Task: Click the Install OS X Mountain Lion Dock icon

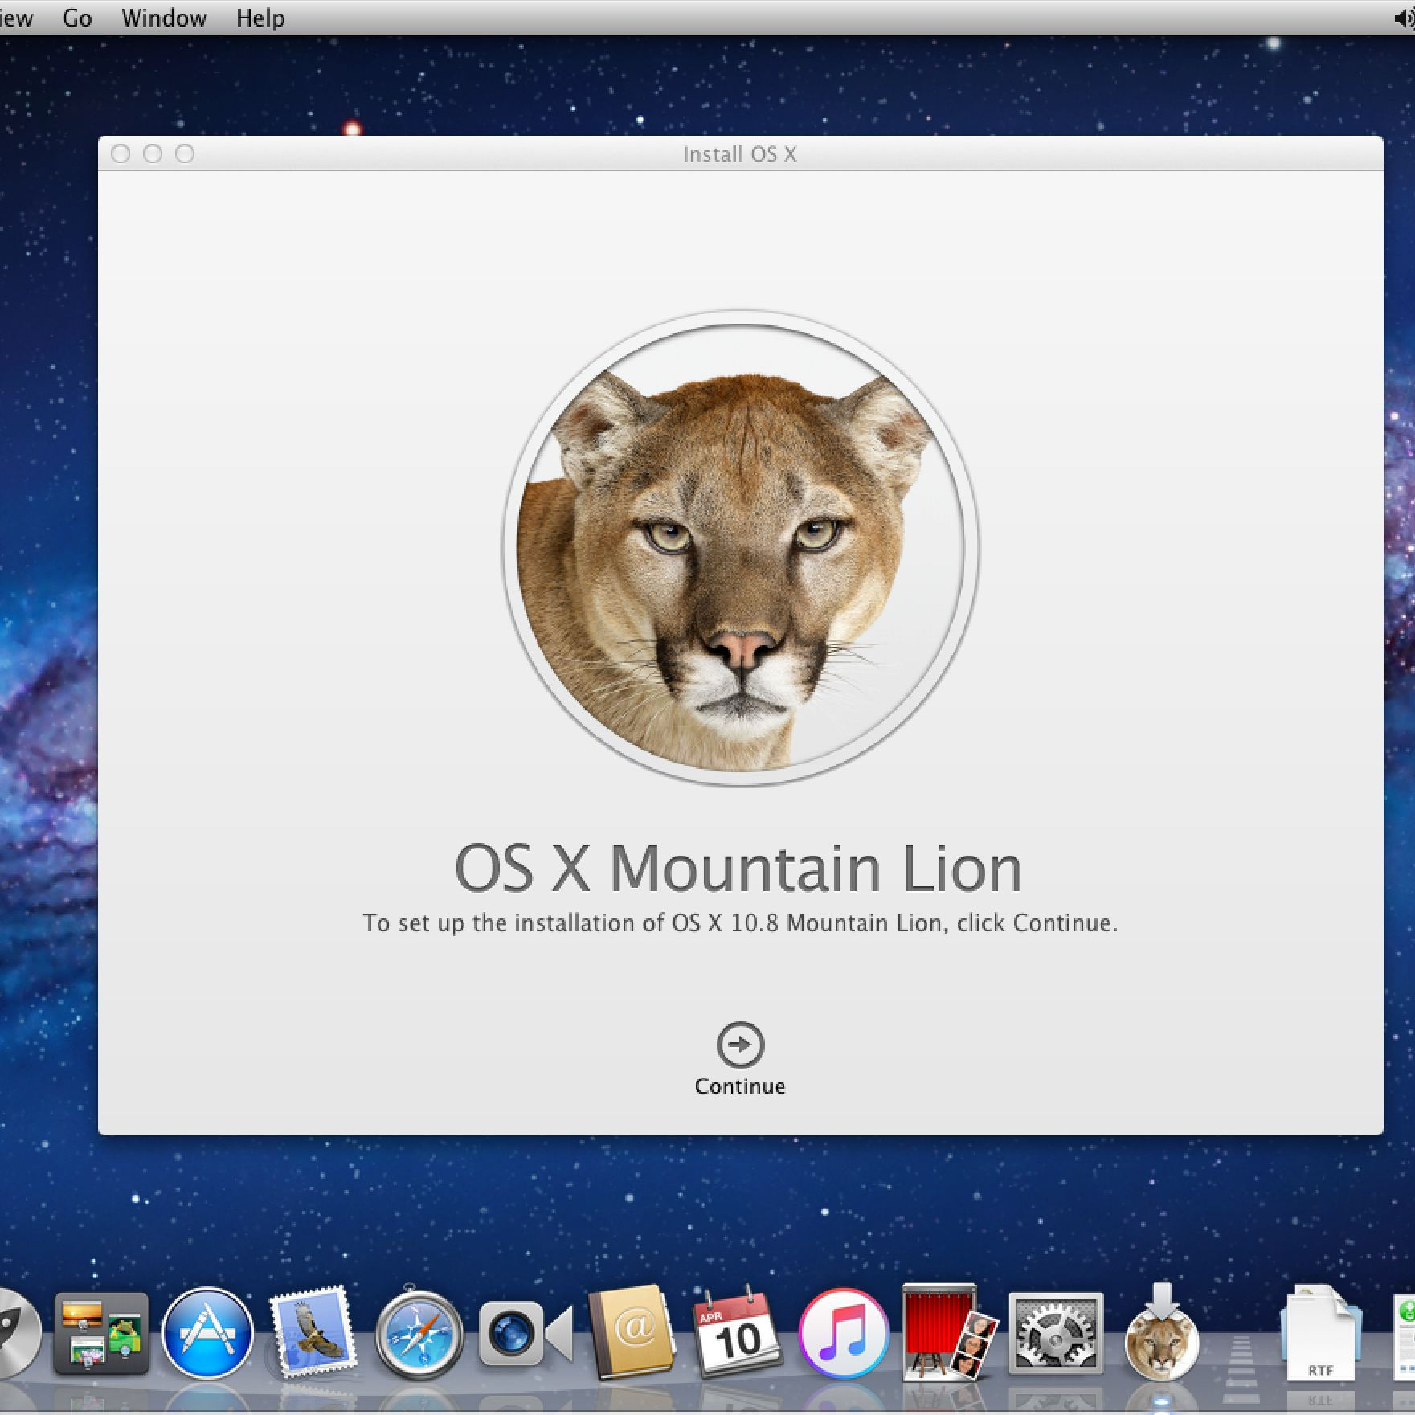Action: tap(1162, 1331)
